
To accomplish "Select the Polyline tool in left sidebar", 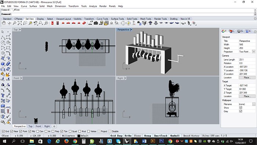I will coord(3,37).
